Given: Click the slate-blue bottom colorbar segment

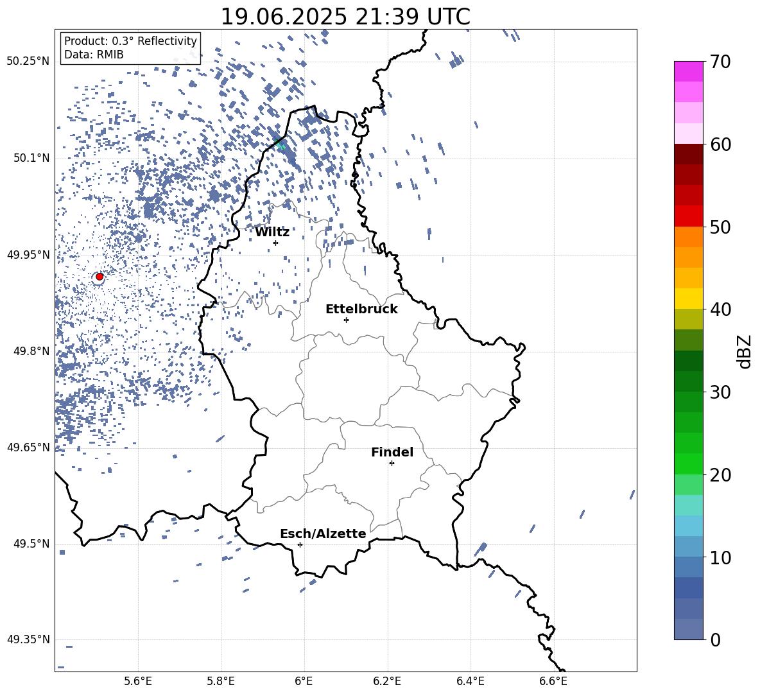Looking at the screenshot, I should point(688,629).
